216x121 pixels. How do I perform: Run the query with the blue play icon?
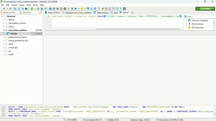[76, 9]
